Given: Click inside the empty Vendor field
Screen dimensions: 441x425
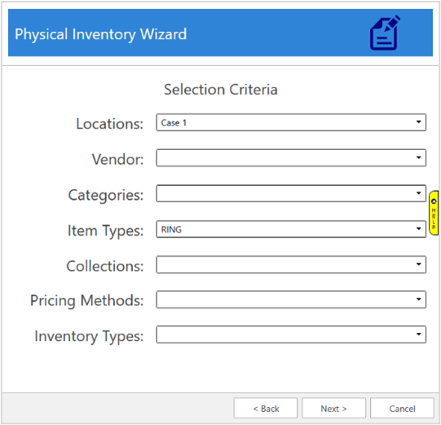Looking at the screenshot, I should (x=291, y=157).
